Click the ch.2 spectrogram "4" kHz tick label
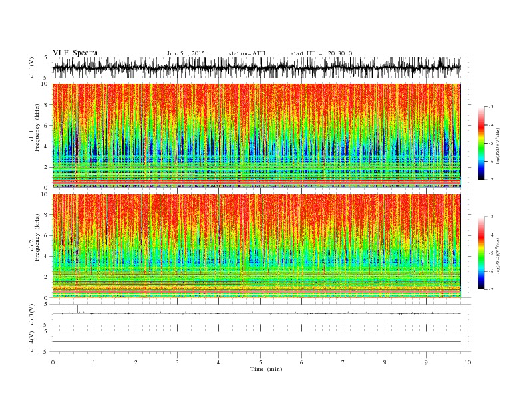Image resolution: width=527 pixels, height=407 pixels. click(x=47, y=257)
